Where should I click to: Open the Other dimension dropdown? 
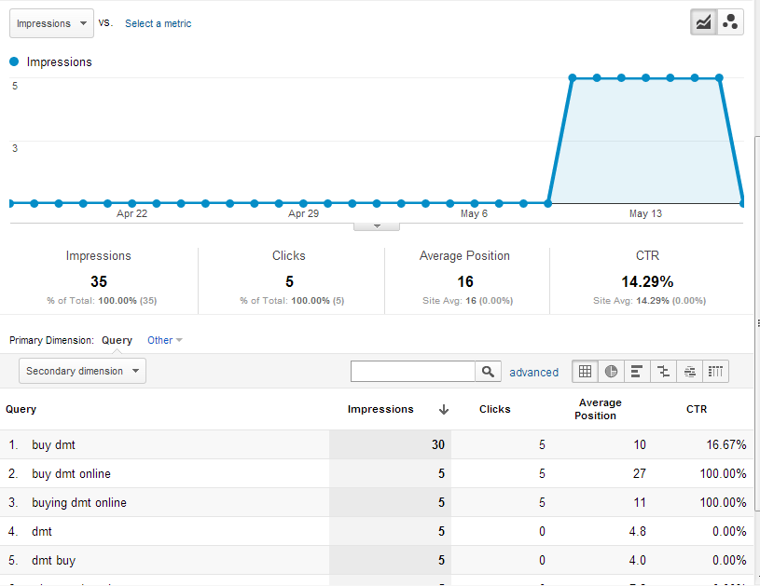pos(164,340)
